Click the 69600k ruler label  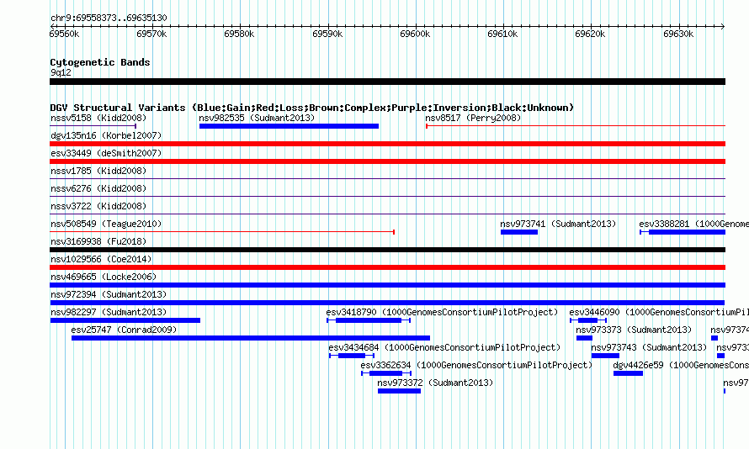[415, 34]
